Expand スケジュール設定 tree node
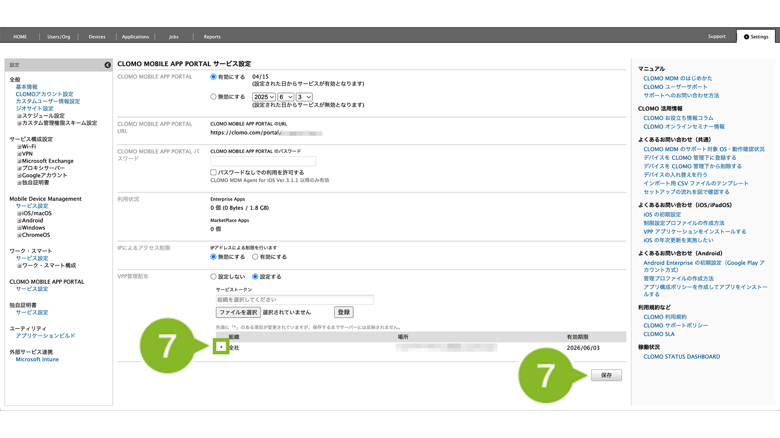 pyautogui.click(x=19, y=116)
